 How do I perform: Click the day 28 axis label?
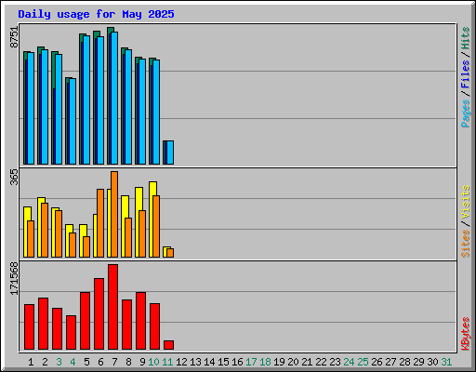point(404,362)
